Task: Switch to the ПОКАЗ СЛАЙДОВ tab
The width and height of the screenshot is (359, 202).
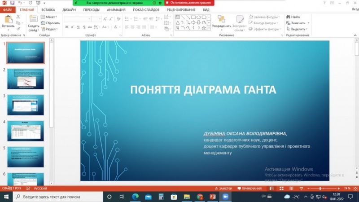Action: click(146, 10)
